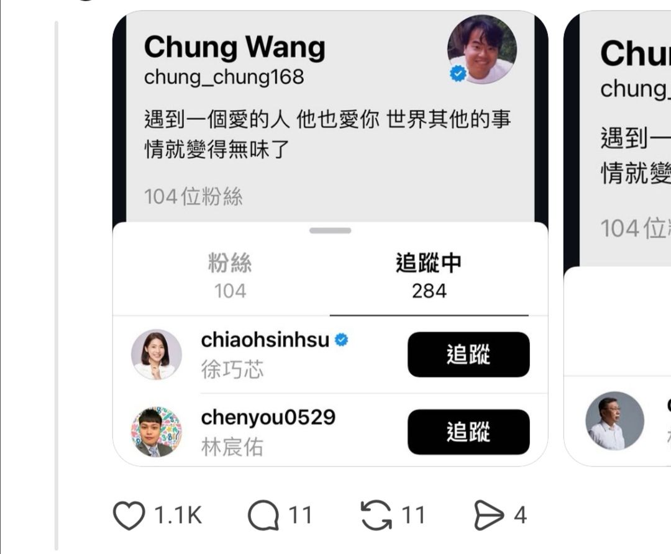The image size is (671, 554).
Task: Open chiaohsinhsu username link
Action: tap(265, 340)
